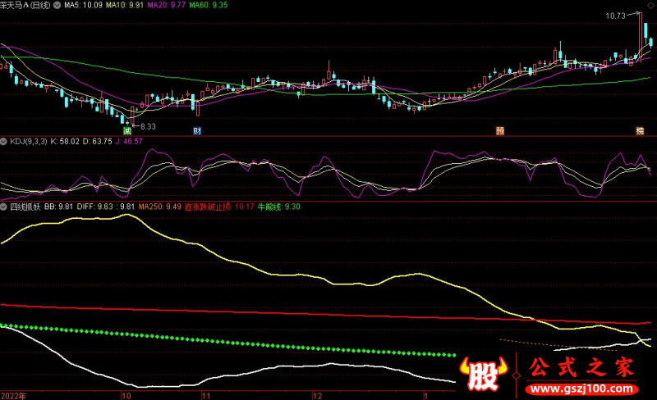The image size is (657, 400).
Task: Click the 榜 ranking marker
Action: click(x=639, y=130)
